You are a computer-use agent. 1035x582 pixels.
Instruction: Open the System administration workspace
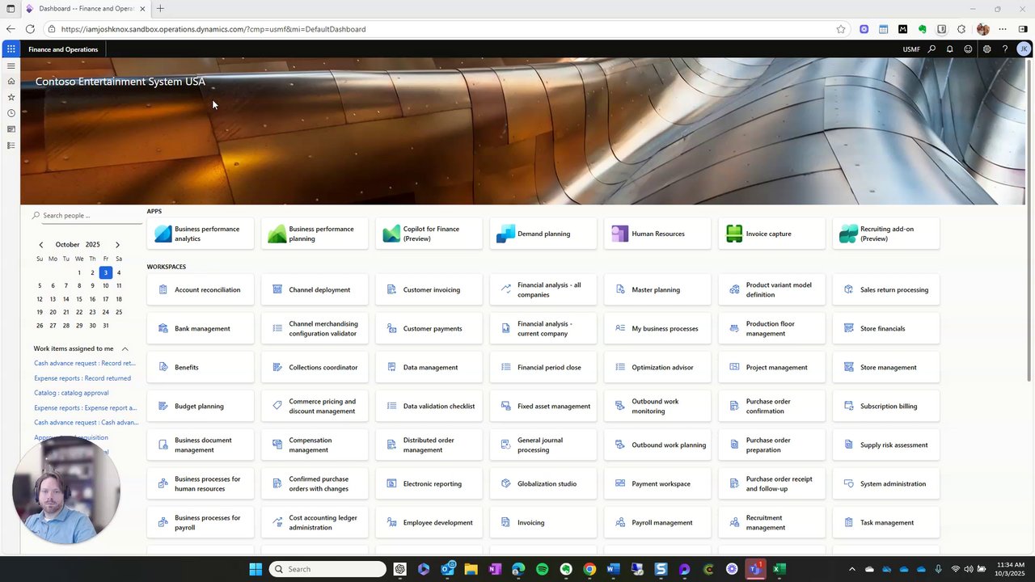[x=886, y=483]
